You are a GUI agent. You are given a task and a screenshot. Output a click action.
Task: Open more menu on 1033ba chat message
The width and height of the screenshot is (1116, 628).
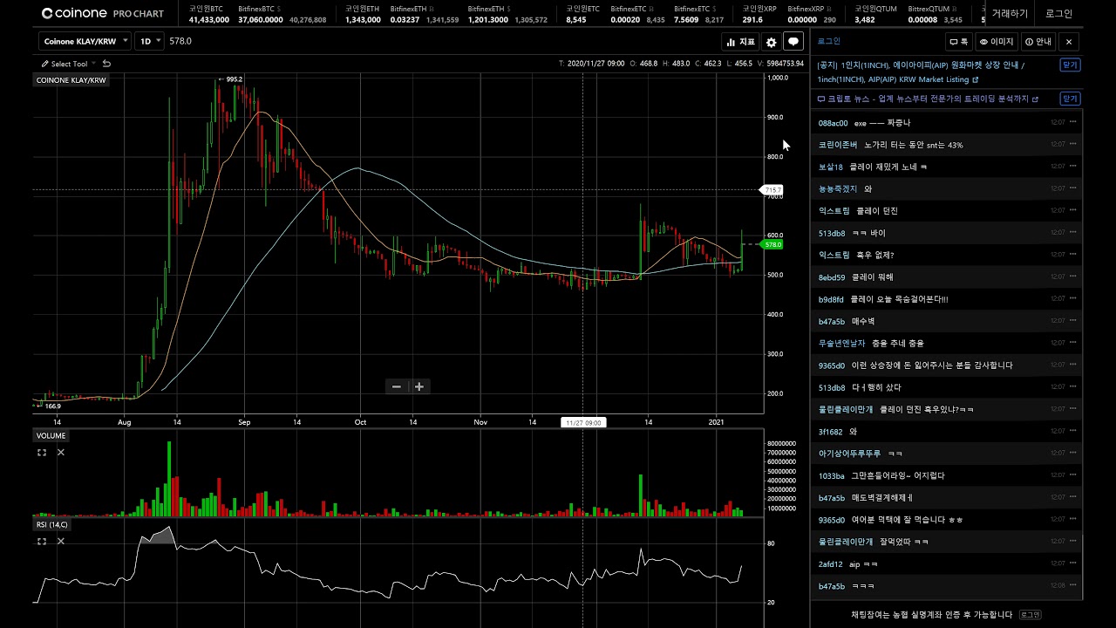(x=1073, y=475)
